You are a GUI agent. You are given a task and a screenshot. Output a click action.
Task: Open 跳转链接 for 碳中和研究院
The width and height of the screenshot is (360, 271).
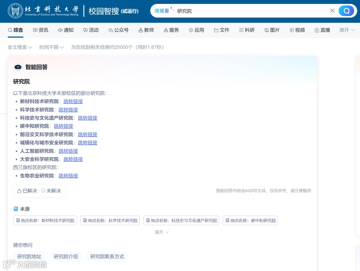point(63,126)
